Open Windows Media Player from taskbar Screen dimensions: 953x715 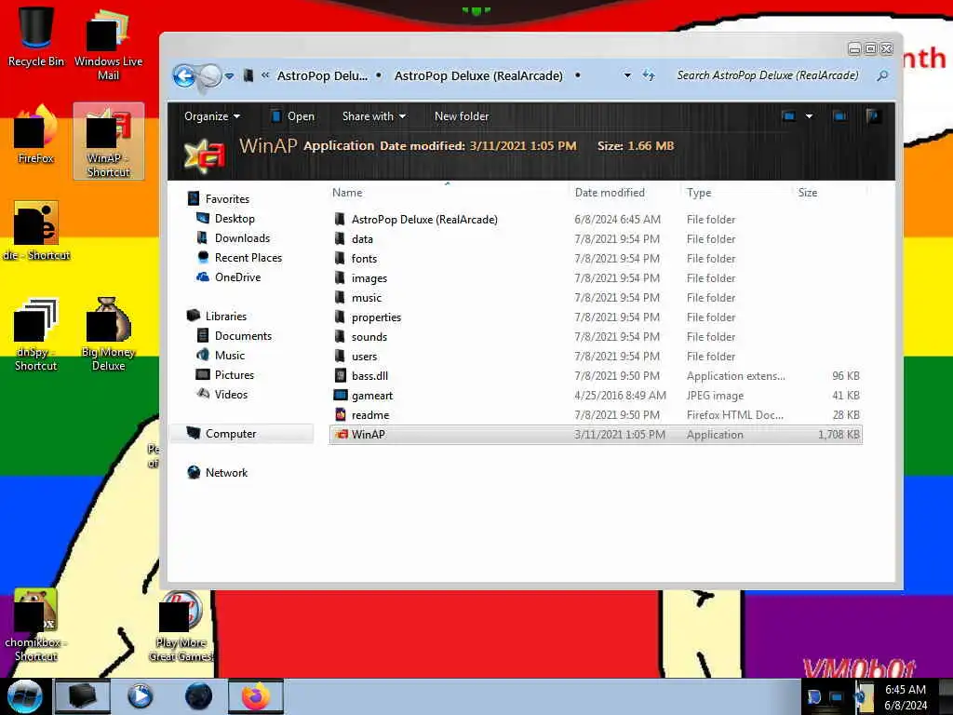[140, 696]
